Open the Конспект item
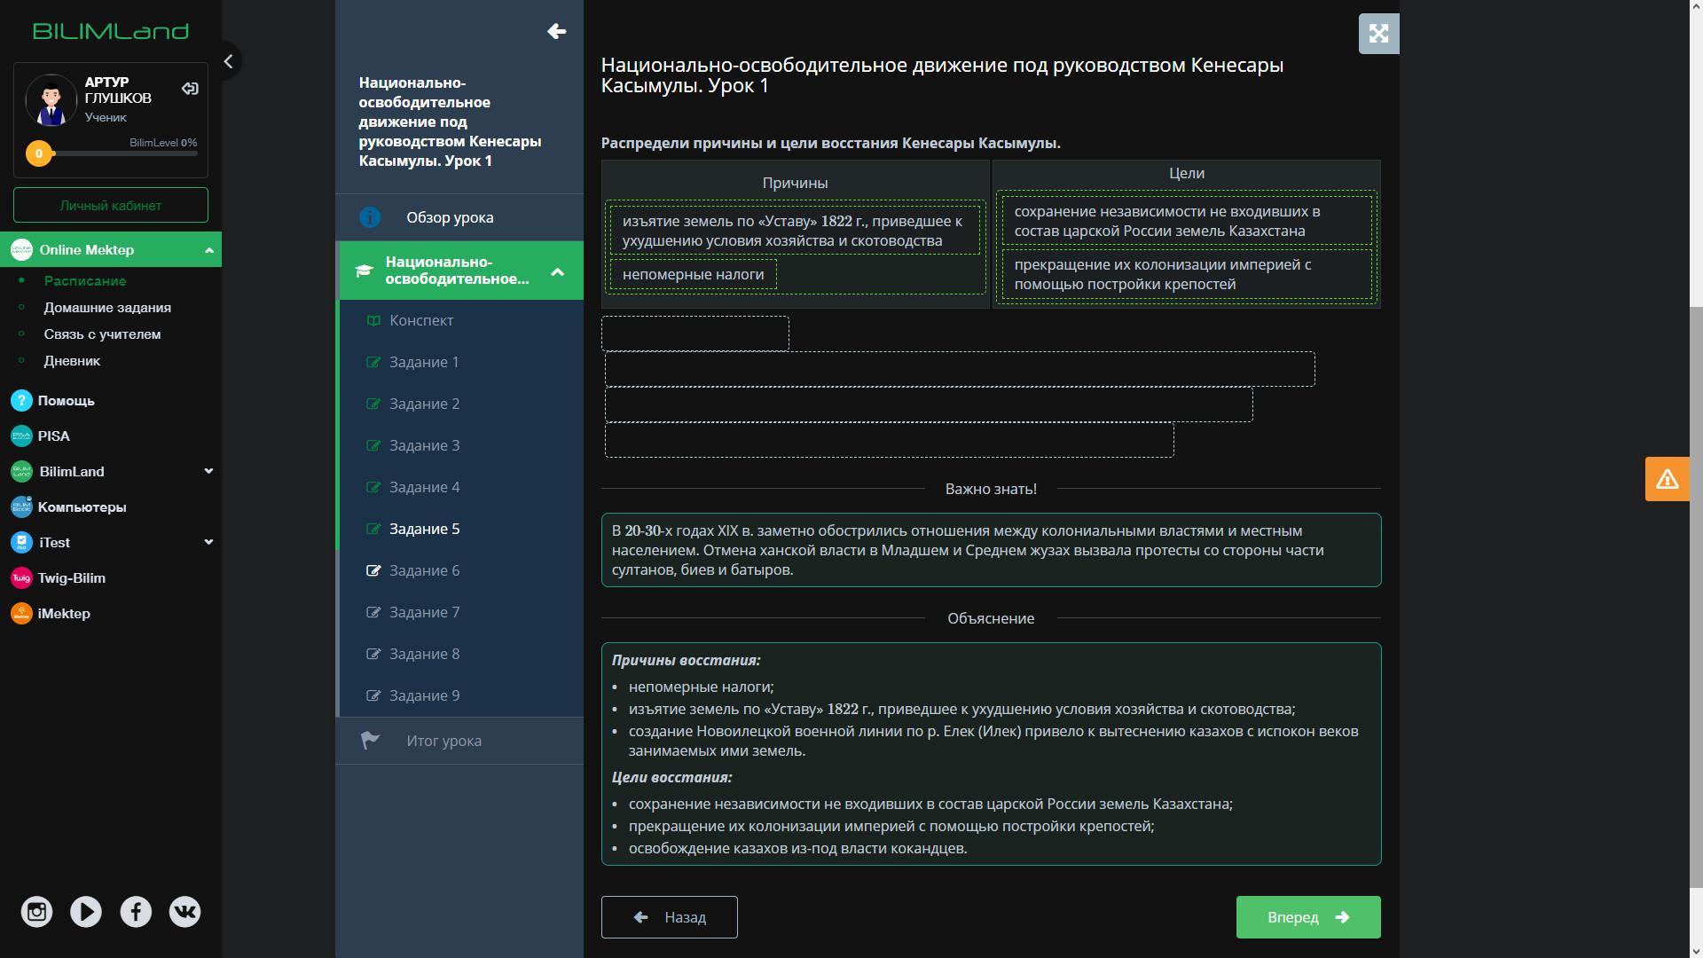Viewport: 1703px width, 958px height. coord(421,320)
